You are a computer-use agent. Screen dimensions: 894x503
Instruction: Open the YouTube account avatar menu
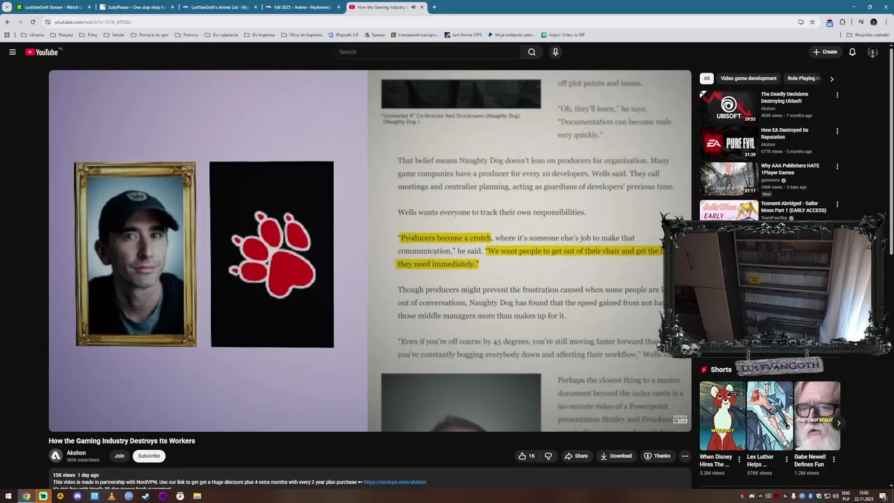[872, 52]
